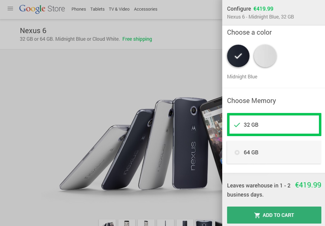View the back-of-phone thumbnail
The image size is (325, 226).
pos(185,223)
